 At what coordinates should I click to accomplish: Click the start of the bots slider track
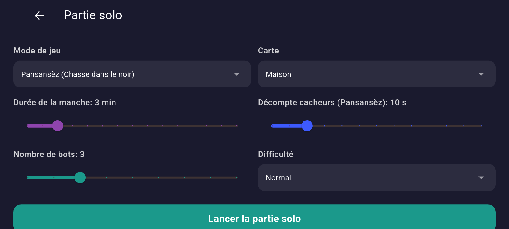(28, 177)
